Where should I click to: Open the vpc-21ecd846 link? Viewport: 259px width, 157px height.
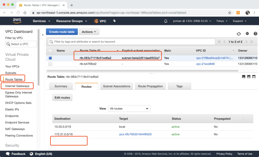(205, 64)
